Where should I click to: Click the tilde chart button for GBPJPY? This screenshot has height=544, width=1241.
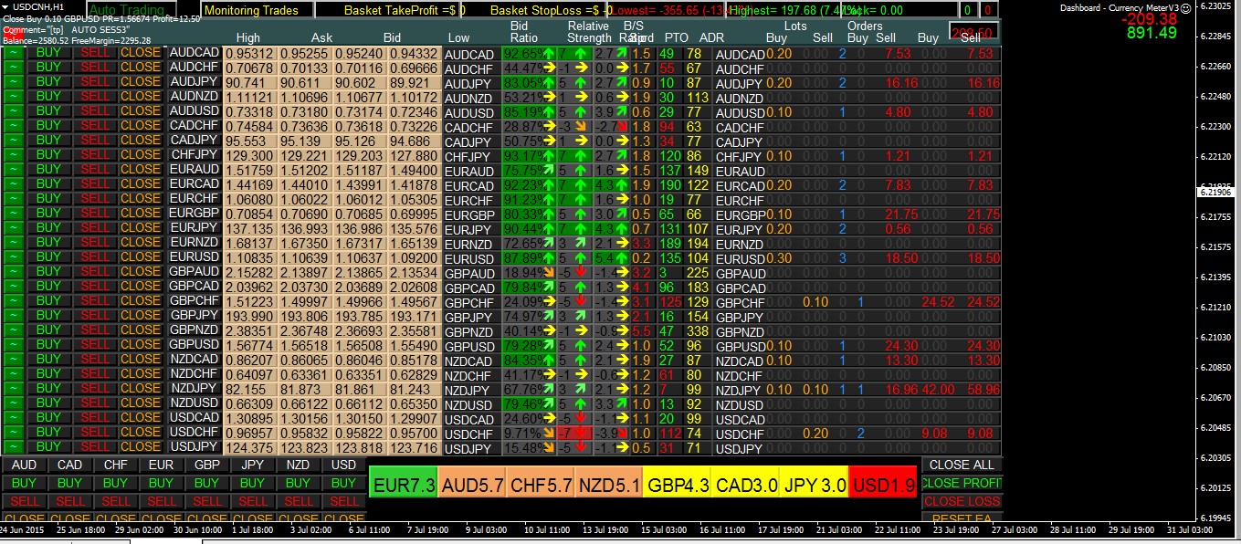[x=15, y=316]
